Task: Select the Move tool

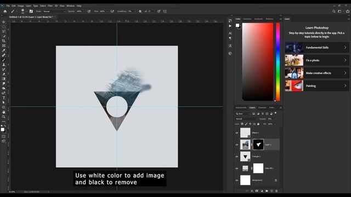Action: tap(4, 22)
